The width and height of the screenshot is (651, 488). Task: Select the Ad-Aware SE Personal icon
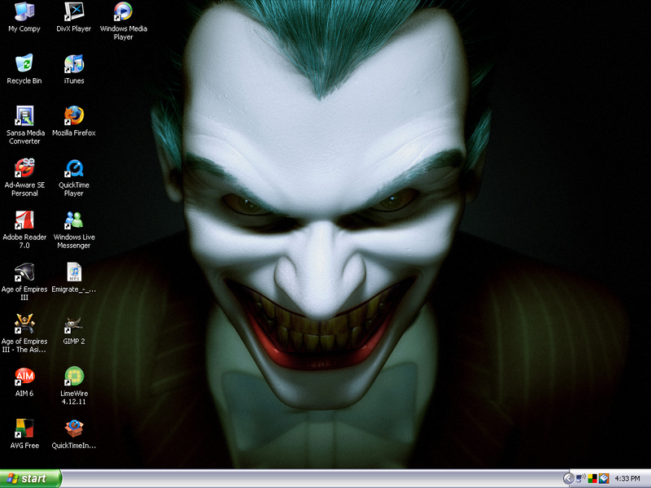pos(24,168)
